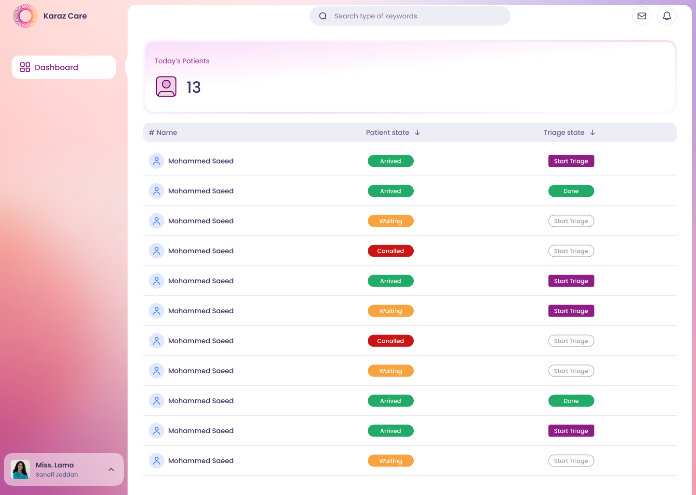The height and width of the screenshot is (495, 696).
Task: Click outlined Start Triage in fourth row
Action: pyautogui.click(x=571, y=251)
